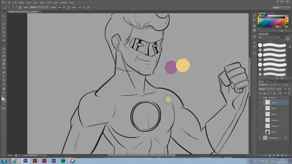The height and width of the screenshot is (164, 292).
Task: Open the Windows Start menu
Action: (4, 161)
